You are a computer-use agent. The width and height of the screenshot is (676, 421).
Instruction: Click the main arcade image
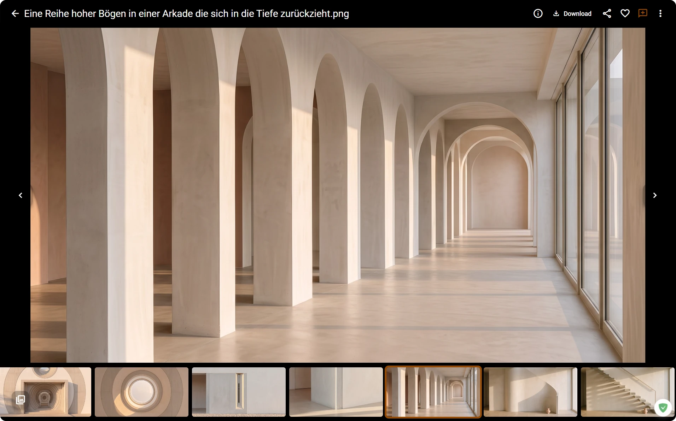tap(338, 195)
